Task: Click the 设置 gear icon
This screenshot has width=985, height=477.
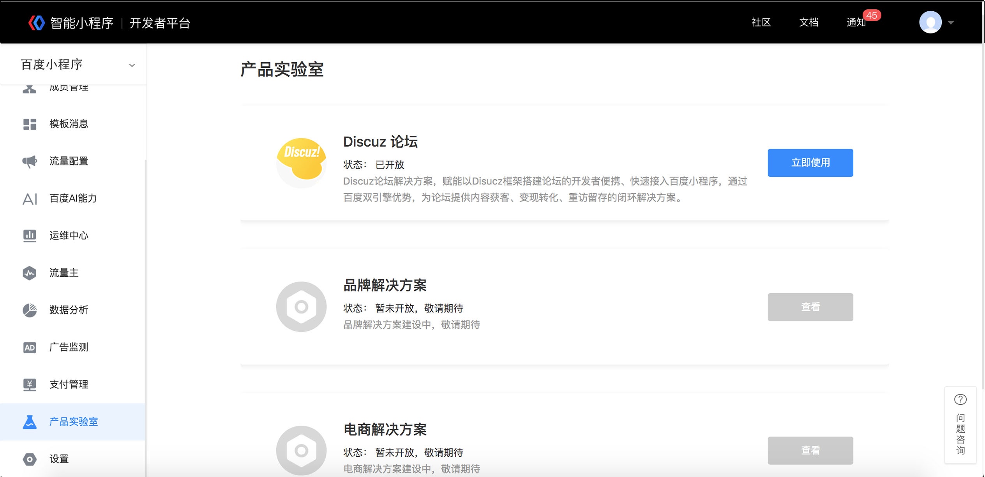Action: [30, 459]
